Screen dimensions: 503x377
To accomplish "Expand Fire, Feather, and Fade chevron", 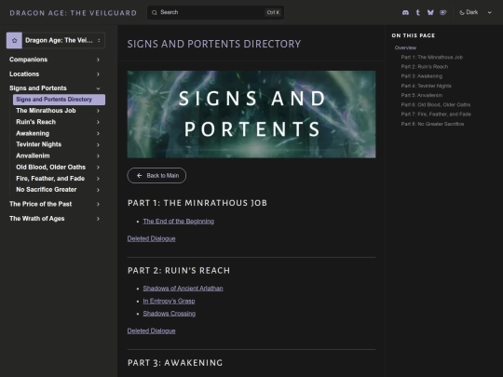I will click(x=98, y=179).
